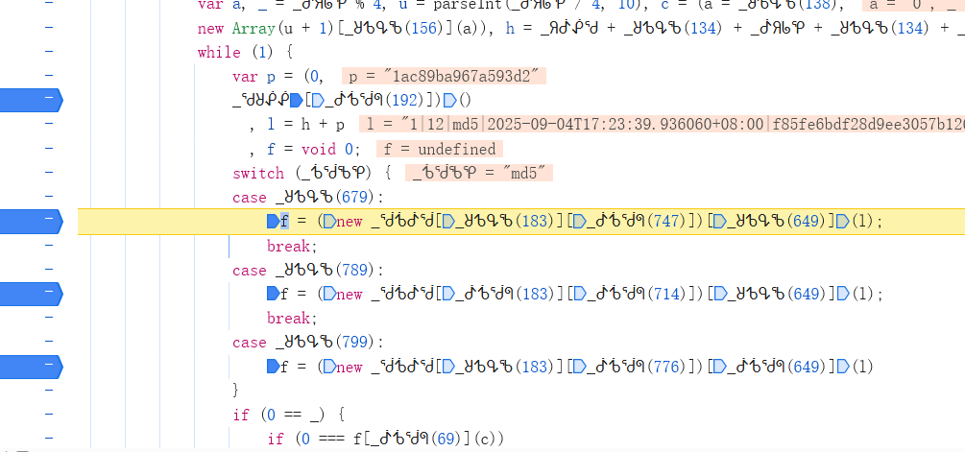Toggle the solid inline breakpoint before f on the (747) line
This screenshot has height=452, width=965.
[x=273, y=222]
